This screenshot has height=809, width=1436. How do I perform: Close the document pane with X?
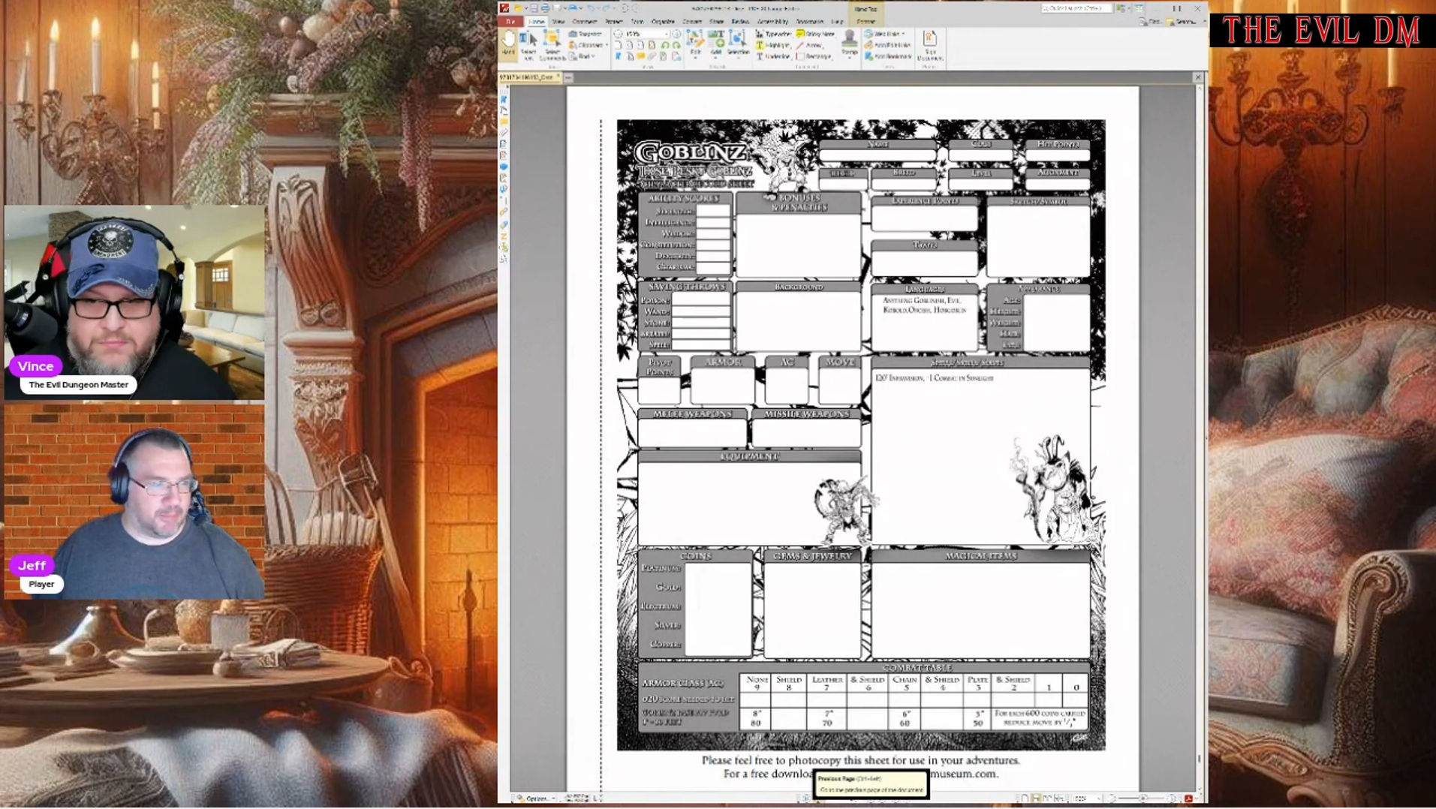(1197, 77)
